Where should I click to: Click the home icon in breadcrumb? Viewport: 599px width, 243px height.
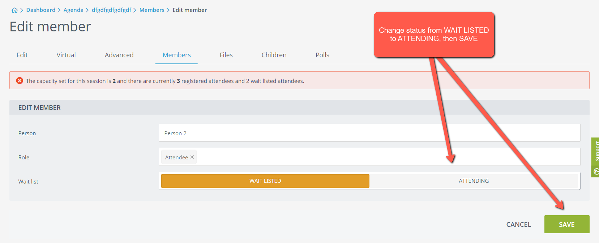[x=14, y=10]
